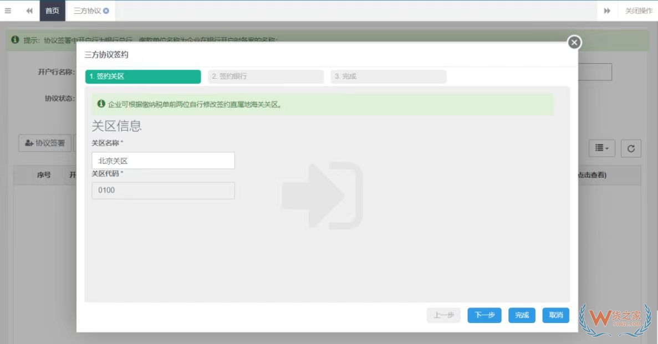Image resolution: width=658 pixels, height=344 pixels.
Task: Go to step 2 签约银行 in the wizard
Action: (266, 76)
